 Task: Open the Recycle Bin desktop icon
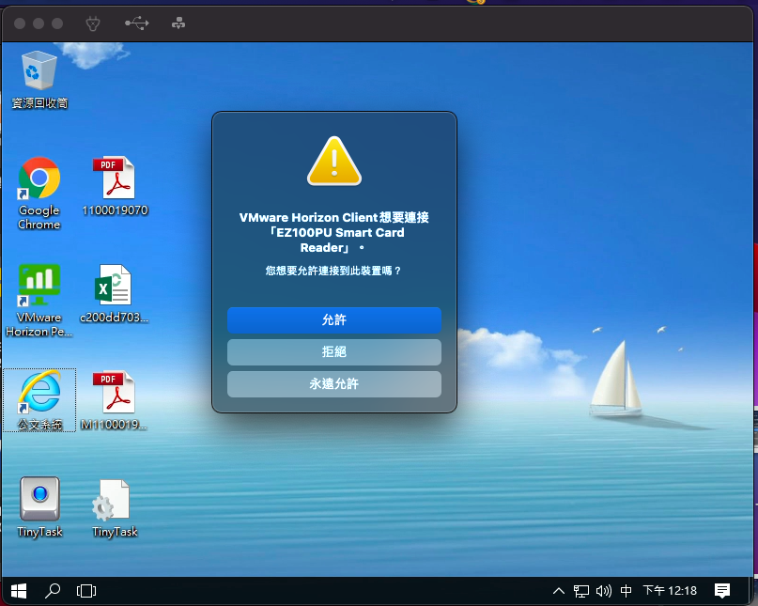(x=39, y=80)
